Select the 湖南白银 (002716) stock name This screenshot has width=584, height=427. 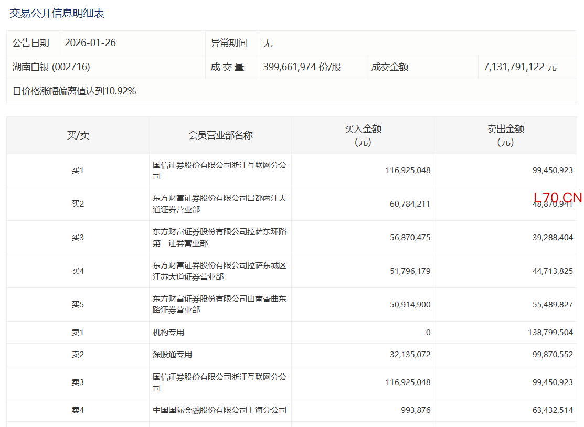(51, 67)
